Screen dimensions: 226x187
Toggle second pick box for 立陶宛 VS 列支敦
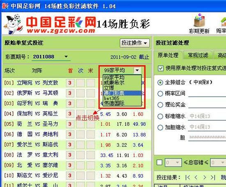pyautogui.click(x=80, y=83)
